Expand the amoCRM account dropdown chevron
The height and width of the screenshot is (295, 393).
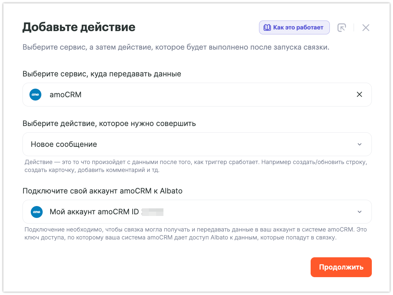360,212
